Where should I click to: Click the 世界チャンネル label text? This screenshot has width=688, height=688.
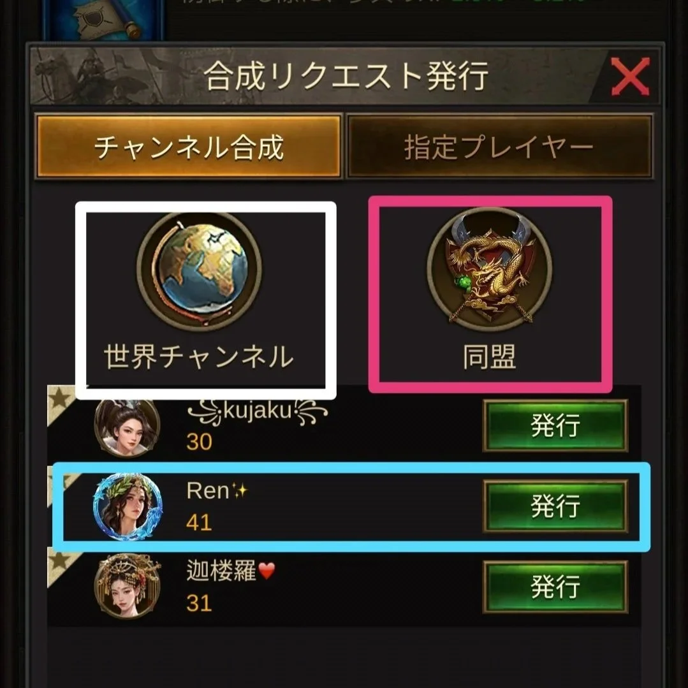coord(199,356)
